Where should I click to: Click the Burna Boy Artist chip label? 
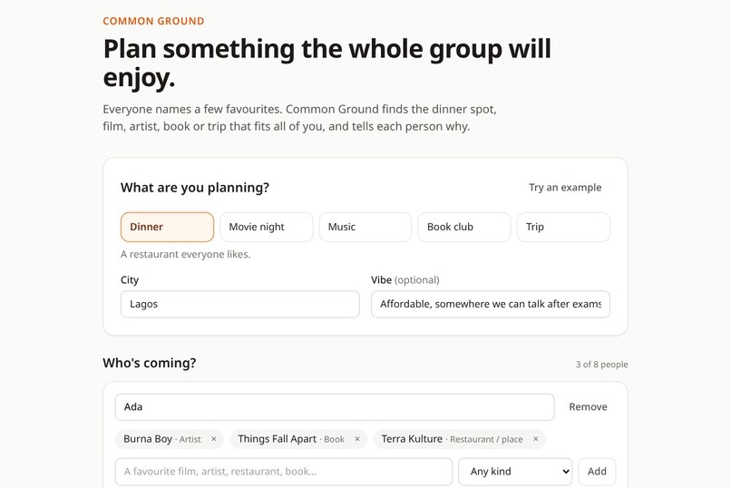point(162,439)
